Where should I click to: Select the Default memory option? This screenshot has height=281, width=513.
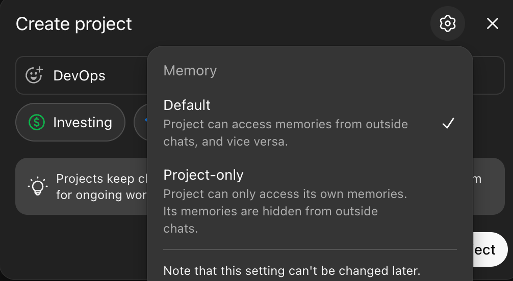(187, 105)
